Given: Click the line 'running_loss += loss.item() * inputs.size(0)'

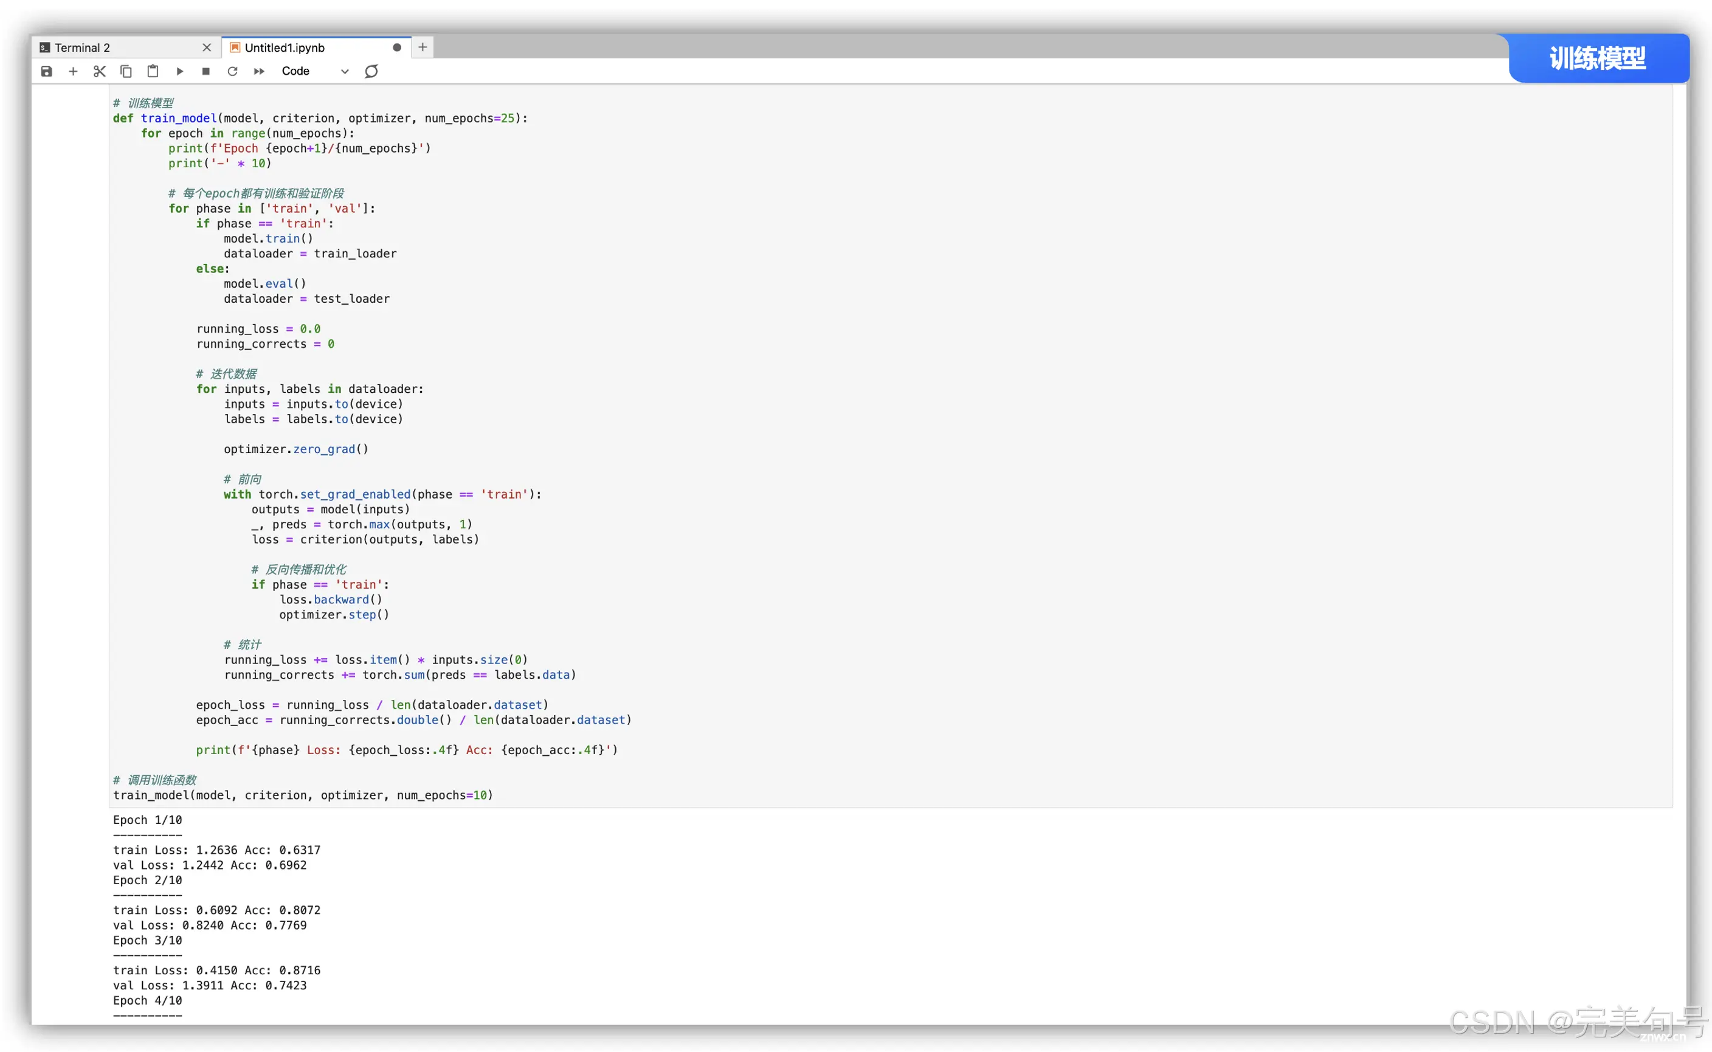Looking at the screenshot, I should click(376, 660).
